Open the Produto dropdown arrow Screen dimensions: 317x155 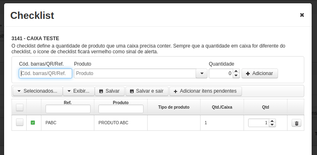[202, 73]
